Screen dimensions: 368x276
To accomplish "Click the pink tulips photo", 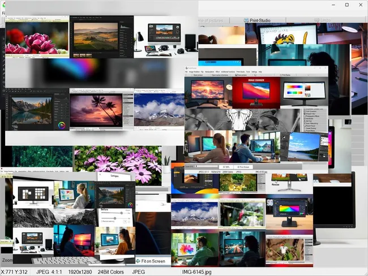I will 37,38.
